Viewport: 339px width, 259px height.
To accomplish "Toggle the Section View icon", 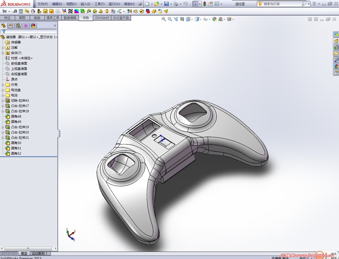I will coord(182,19).
